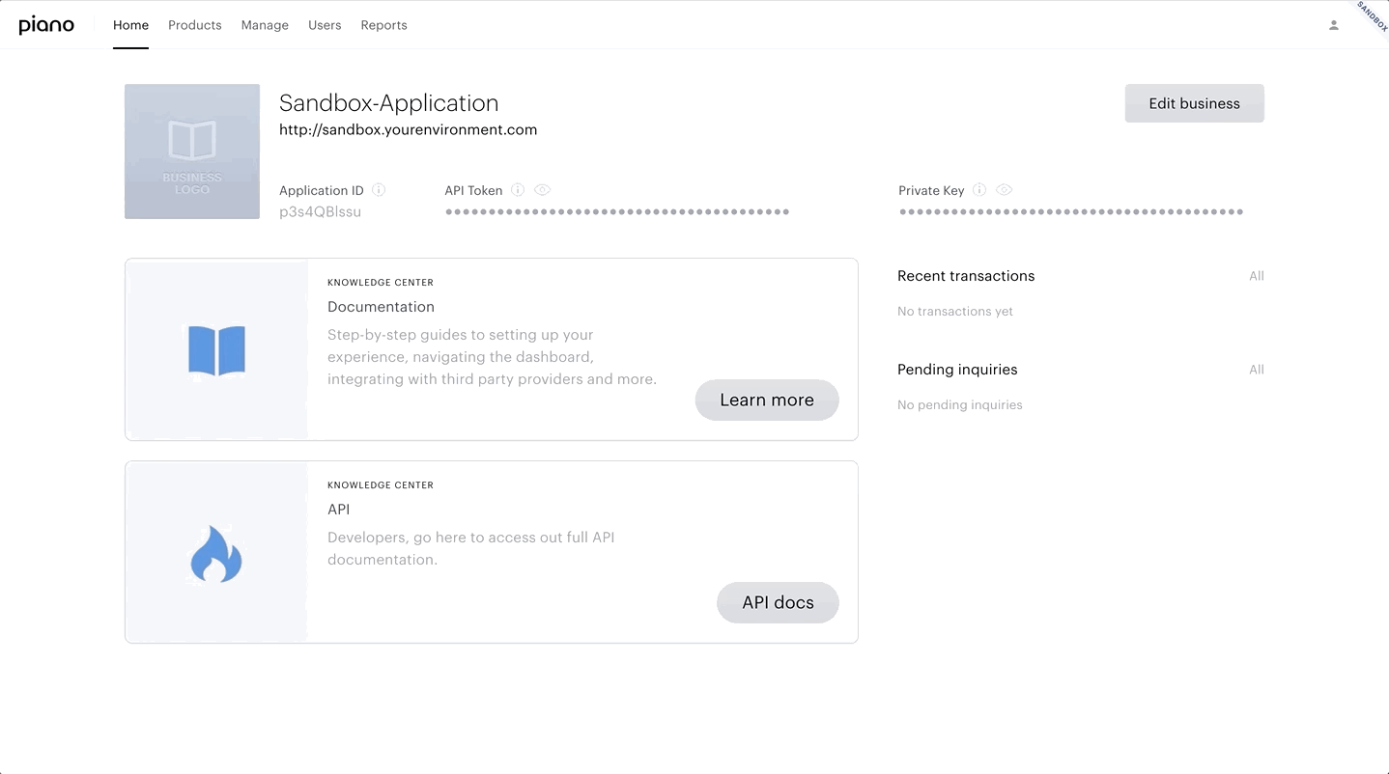Click the SANDBOX corner ribbon
Image resolution: width=1389 pixels, height=774 pixels.
[x=1372, y=16]
